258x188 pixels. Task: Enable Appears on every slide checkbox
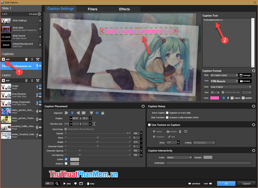pos(167,113)
